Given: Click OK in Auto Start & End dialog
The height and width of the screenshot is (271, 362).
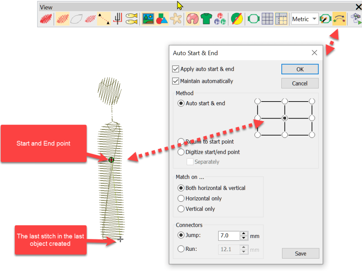Looking at the screenshot, I should (x=300, y=69).
